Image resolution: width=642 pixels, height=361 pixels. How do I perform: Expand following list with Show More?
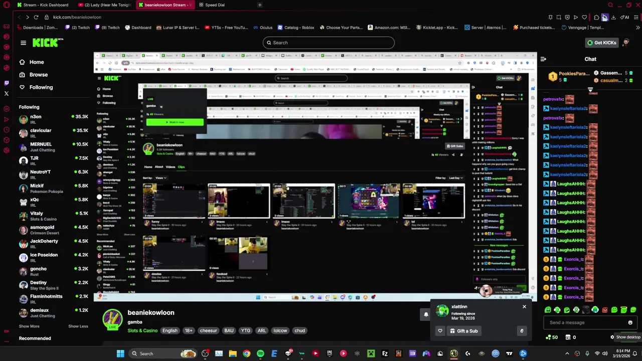click(x=29, y=326)
